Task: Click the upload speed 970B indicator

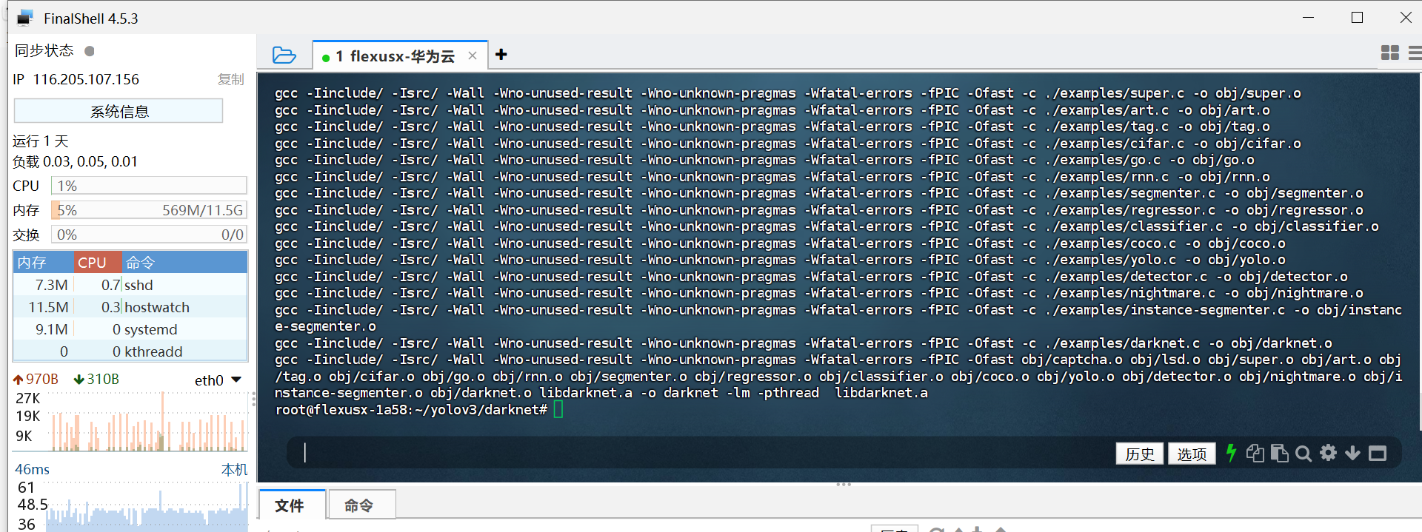Action: tap(36, 379)
